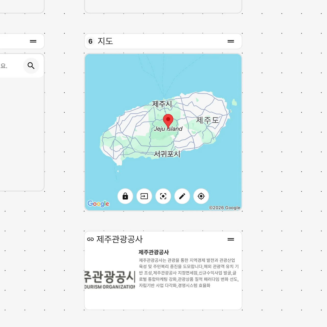Click the 제주관광공사 logo thumbnail
This screenshot has height=327, width=327.
coord(110,280)
